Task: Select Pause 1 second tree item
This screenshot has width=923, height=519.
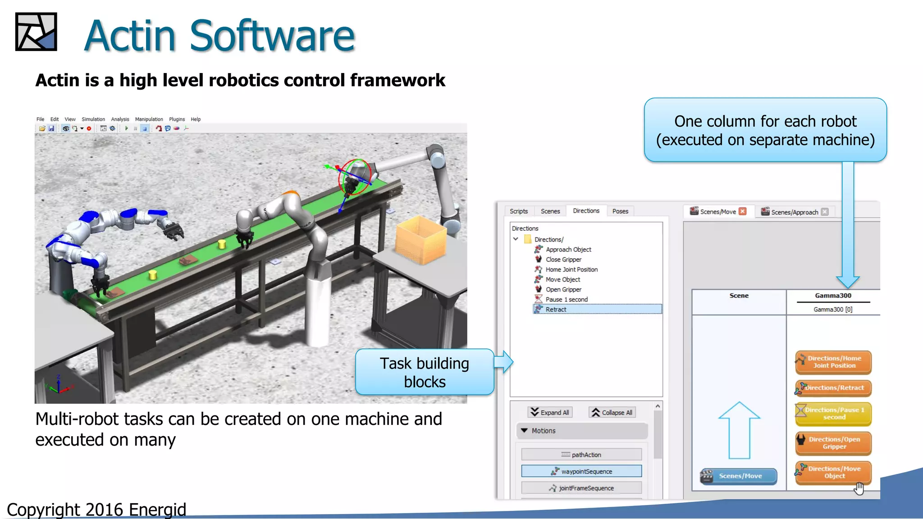Action: pos(561,299)
